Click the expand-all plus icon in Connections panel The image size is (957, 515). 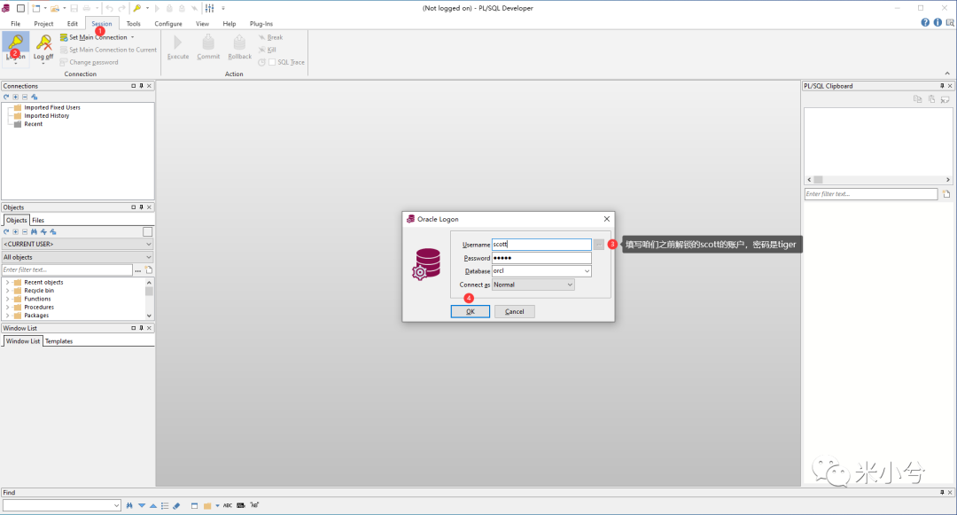(x=16, y=97)
